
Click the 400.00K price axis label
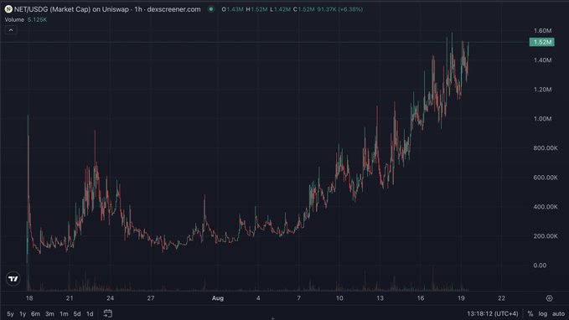pyautogui.click(x=546, y=206)
